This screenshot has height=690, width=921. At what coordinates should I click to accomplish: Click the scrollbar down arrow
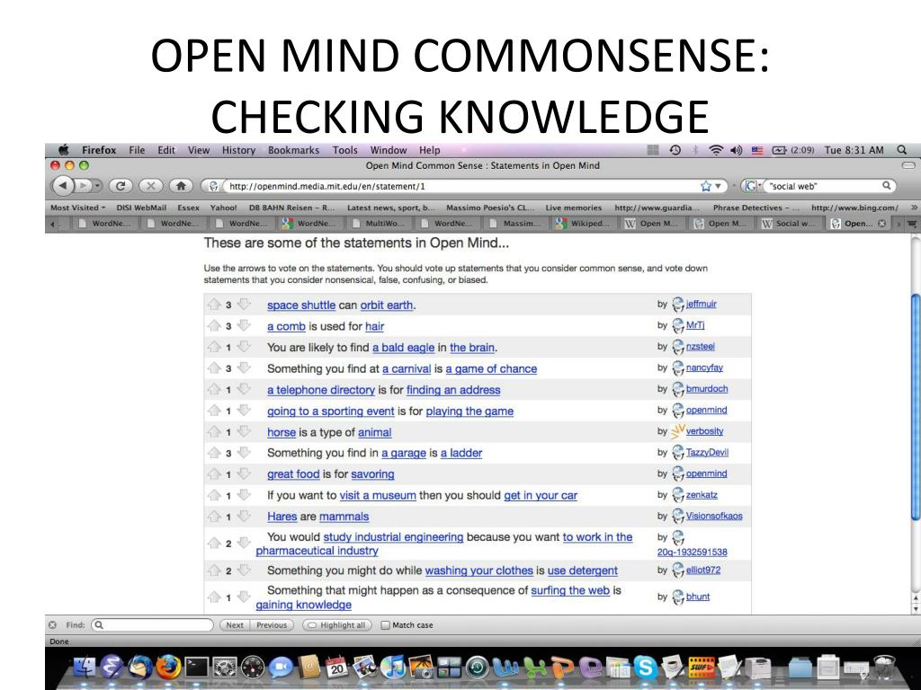[916, 608]
